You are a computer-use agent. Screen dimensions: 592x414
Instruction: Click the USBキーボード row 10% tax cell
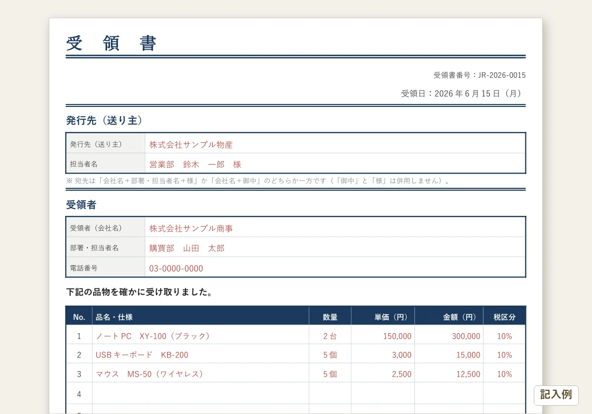click(x=504, y=354)
